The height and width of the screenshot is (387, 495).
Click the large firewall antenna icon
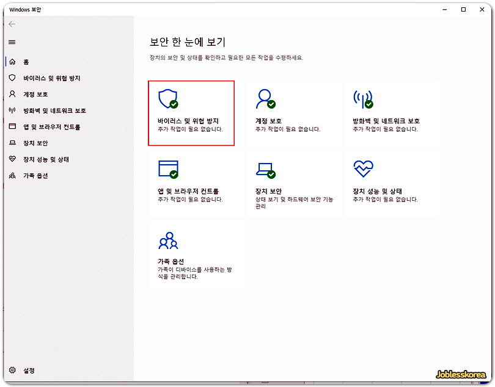pyautogui.click(x=363, y=99)
